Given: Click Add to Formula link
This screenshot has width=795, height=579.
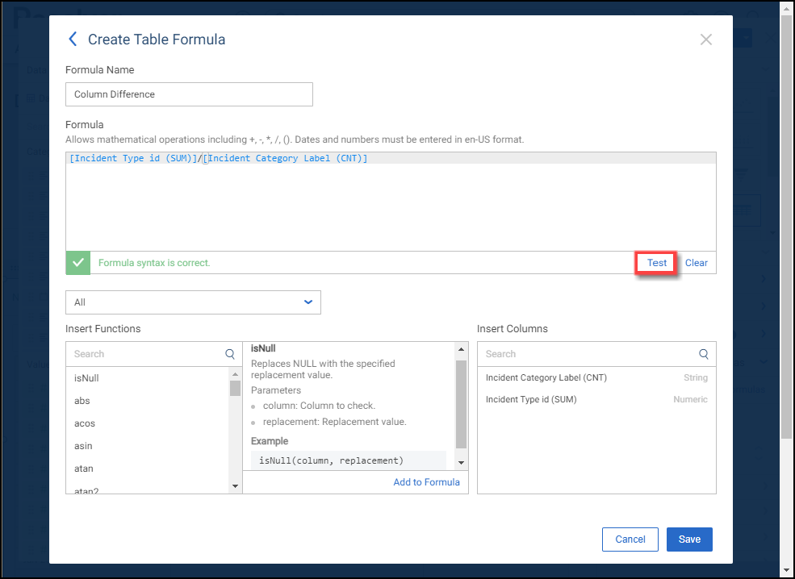Looking at the screenshot, I should (x=426, y=482).
